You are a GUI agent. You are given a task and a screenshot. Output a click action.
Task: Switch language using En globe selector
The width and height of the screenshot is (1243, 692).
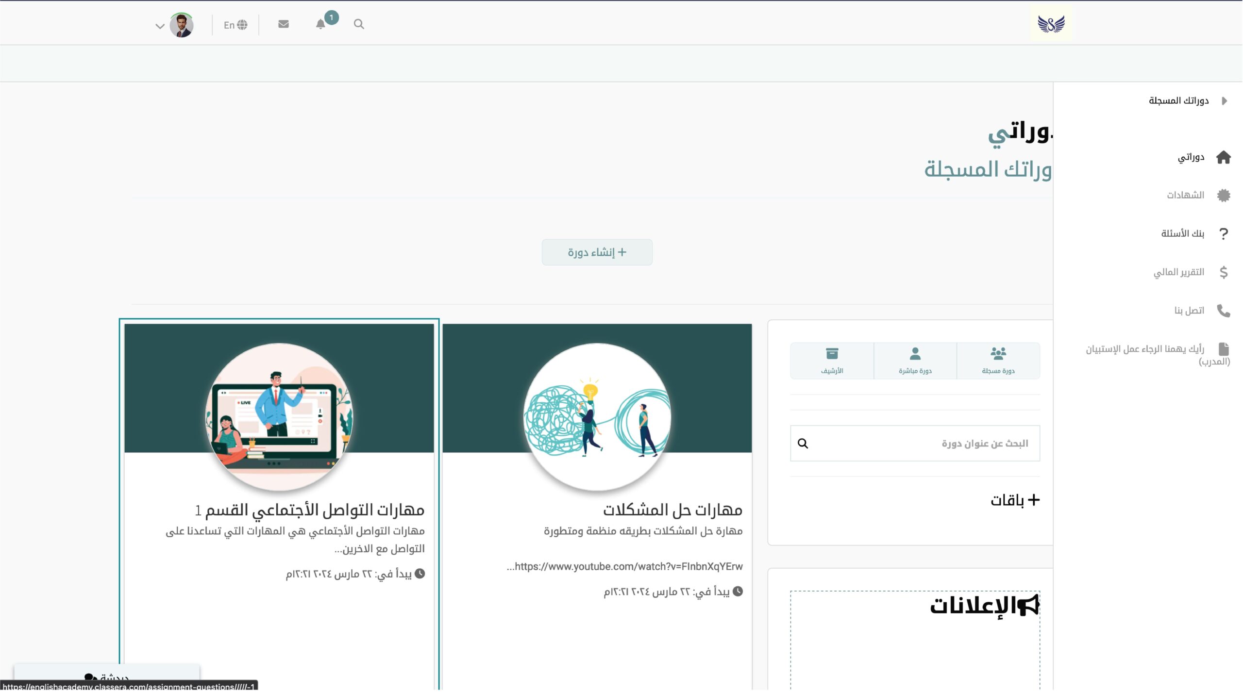pyautogui.click(x=235, y=25)
